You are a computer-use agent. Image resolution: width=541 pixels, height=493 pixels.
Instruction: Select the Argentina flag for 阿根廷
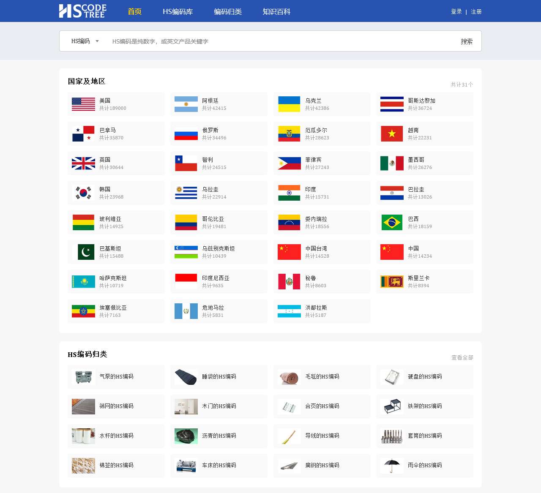coord(186,104)
